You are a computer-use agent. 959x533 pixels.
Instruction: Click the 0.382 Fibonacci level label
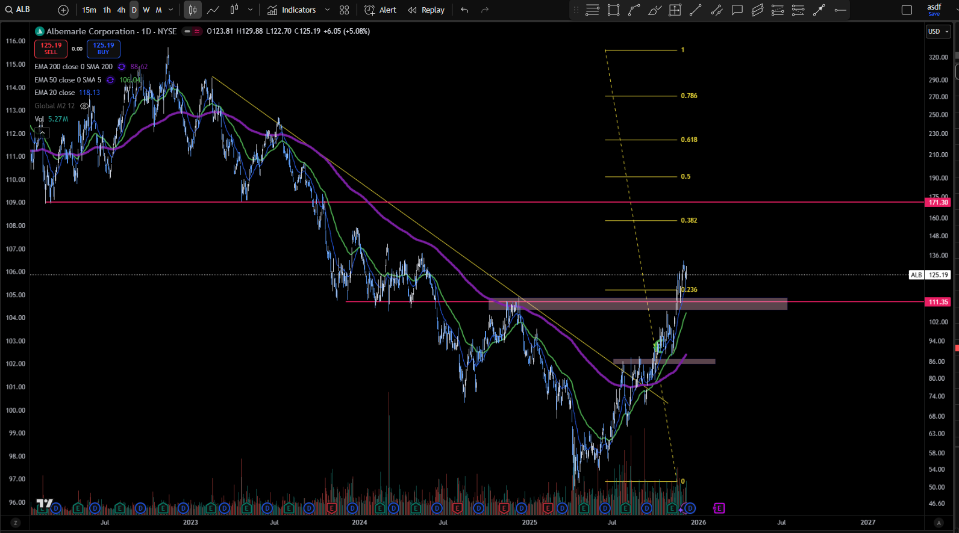(689, 220)
